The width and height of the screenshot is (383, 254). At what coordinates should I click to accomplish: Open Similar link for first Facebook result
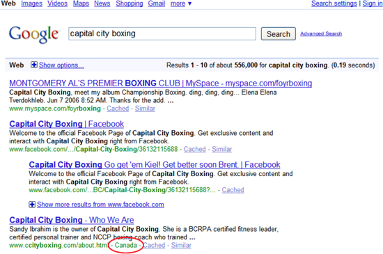pos(221,149)
